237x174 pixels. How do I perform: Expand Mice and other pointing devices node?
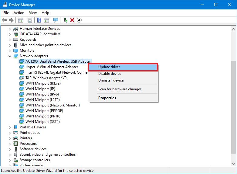(10, 45)
